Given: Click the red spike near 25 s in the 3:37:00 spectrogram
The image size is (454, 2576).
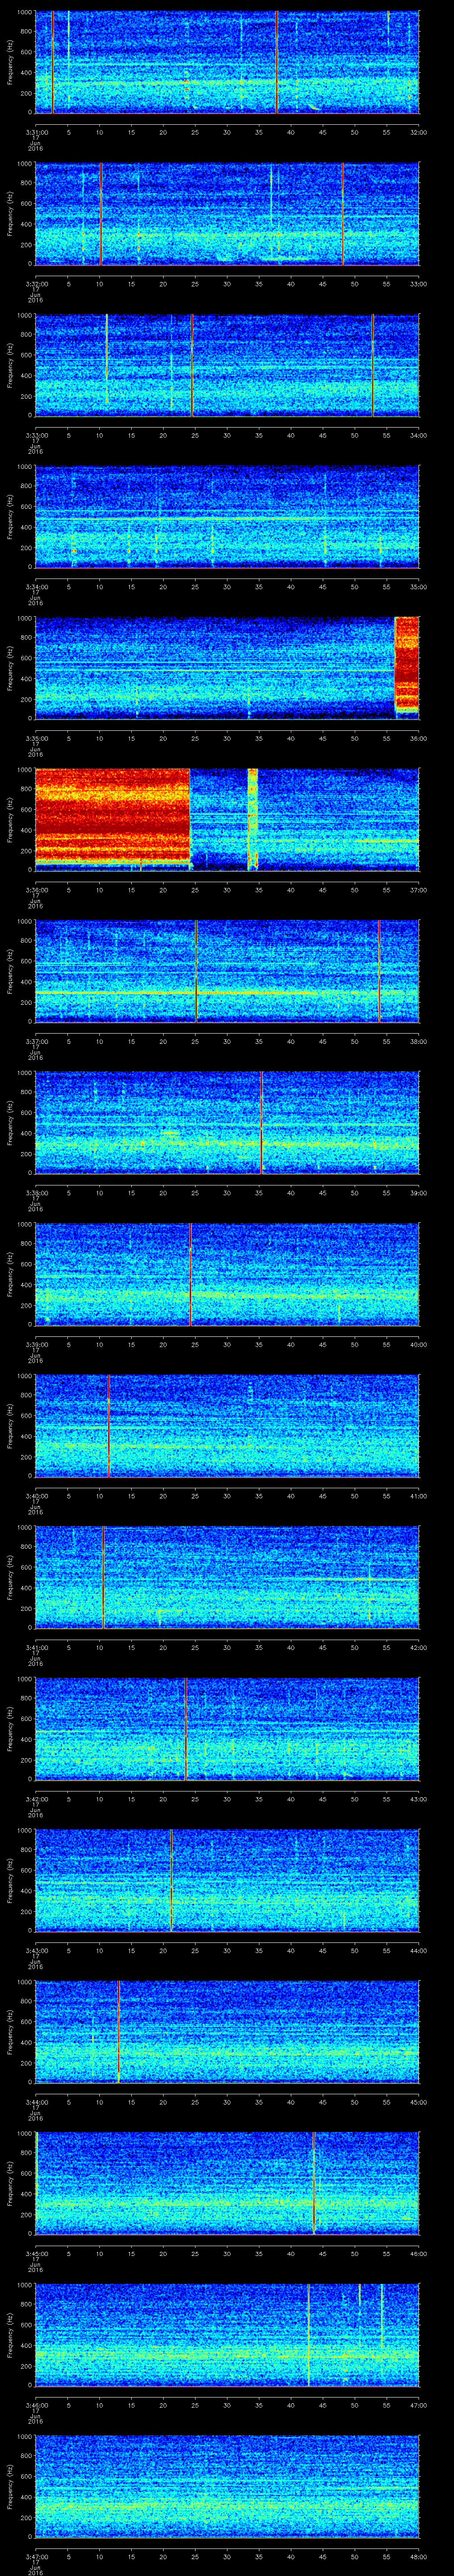Looking at the screenshot, I should click(x=196, y=970).
